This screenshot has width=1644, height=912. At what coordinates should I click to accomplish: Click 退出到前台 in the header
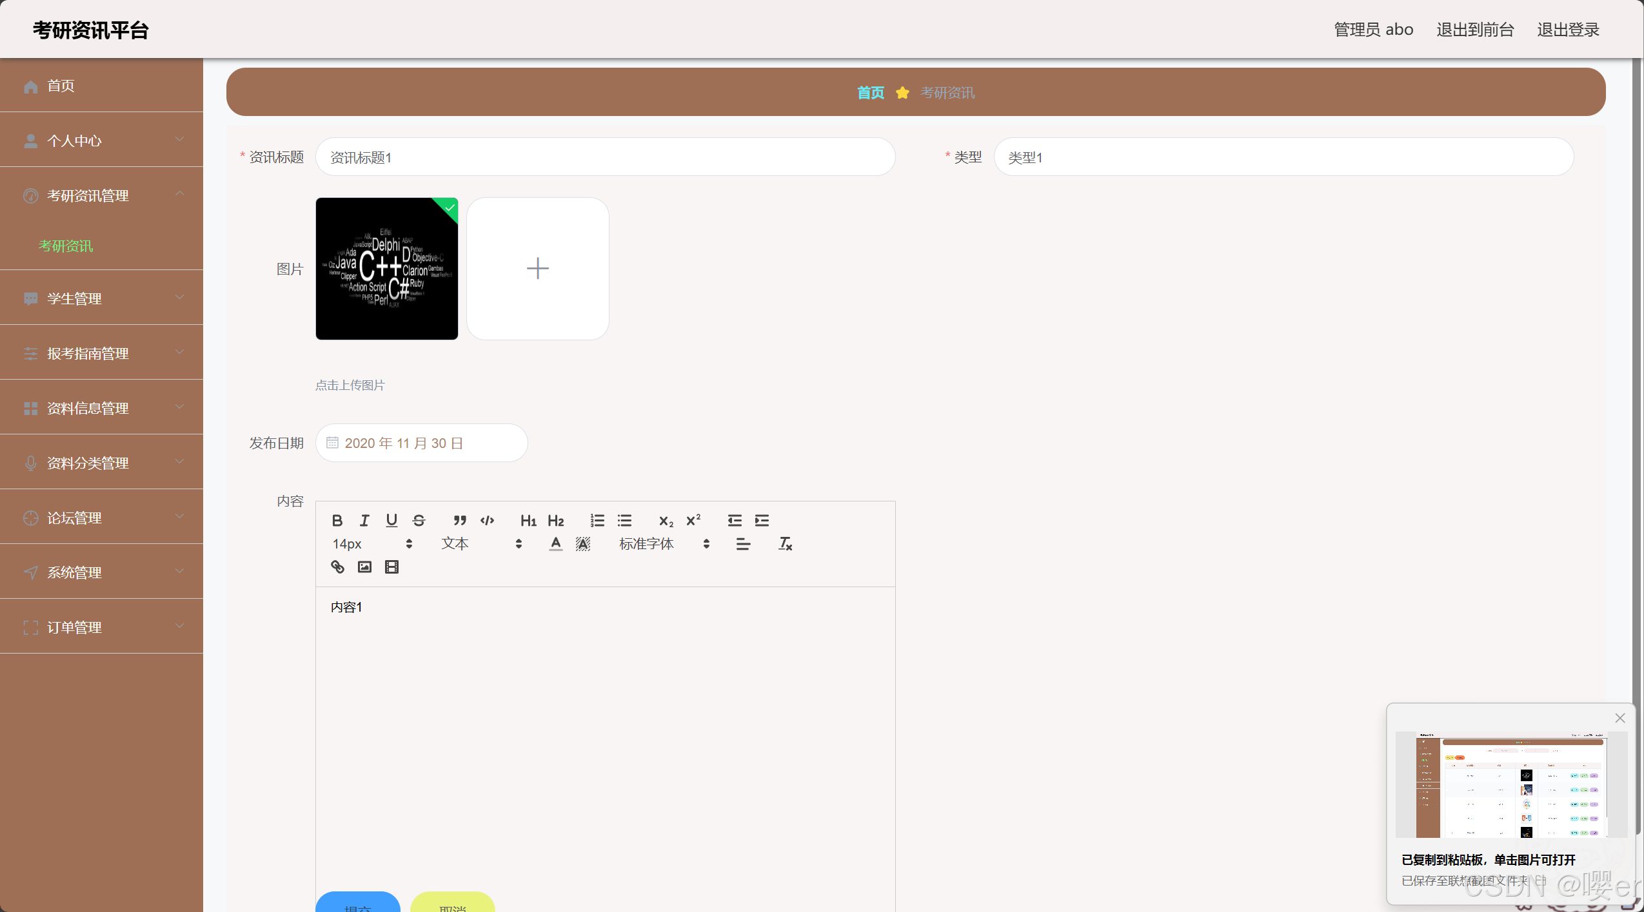click(1475, 30)
